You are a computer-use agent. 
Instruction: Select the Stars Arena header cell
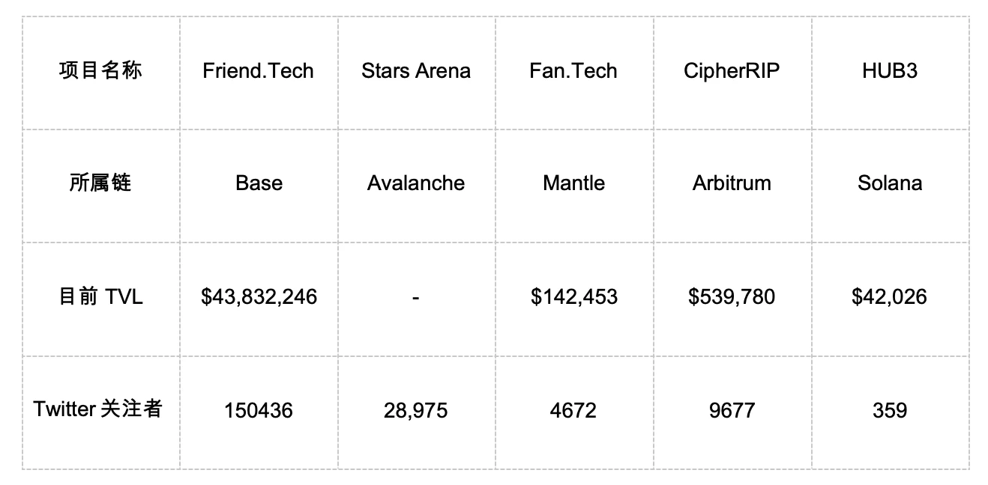coord(416,71)
